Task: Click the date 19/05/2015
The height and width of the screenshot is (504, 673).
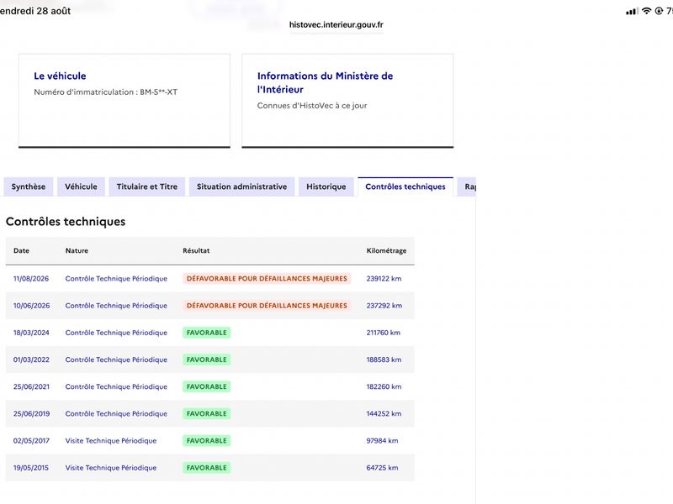Action: click(31, 468)
